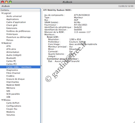
Task: Click the green zoom window button
Action: tap(11, 2)
